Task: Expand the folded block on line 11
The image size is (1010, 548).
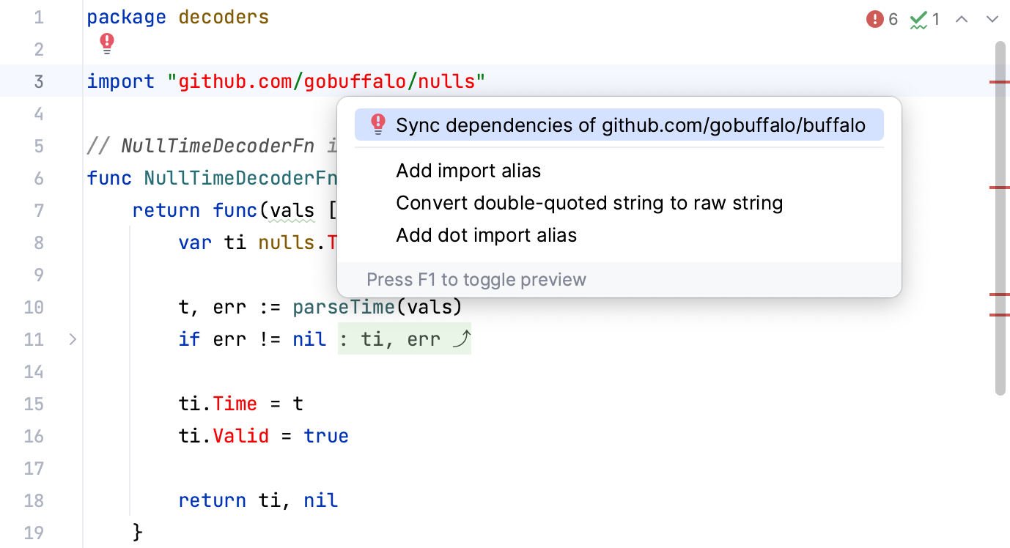Action: pyautogui.click(x=72, y=339)
